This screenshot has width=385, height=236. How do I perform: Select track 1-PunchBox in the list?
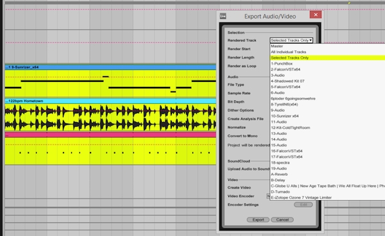pyautogui.click(x=327, y=64)
